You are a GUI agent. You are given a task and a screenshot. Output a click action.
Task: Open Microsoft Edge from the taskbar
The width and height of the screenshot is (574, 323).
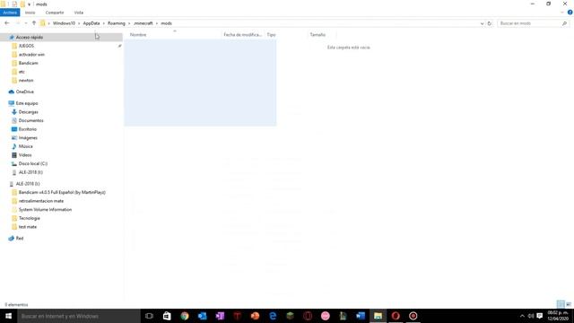[273, 316]
